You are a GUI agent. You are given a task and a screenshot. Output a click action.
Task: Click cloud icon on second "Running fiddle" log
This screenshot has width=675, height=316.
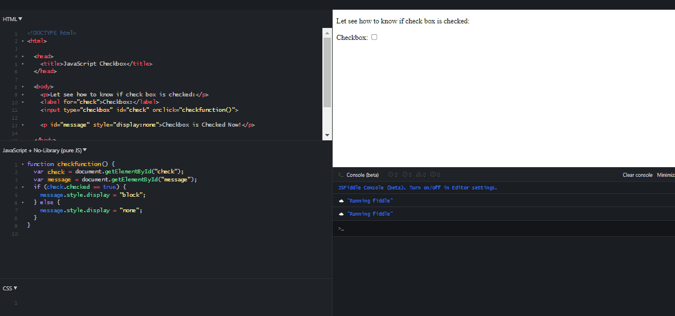pyautogui.click(x=341, y=214)
